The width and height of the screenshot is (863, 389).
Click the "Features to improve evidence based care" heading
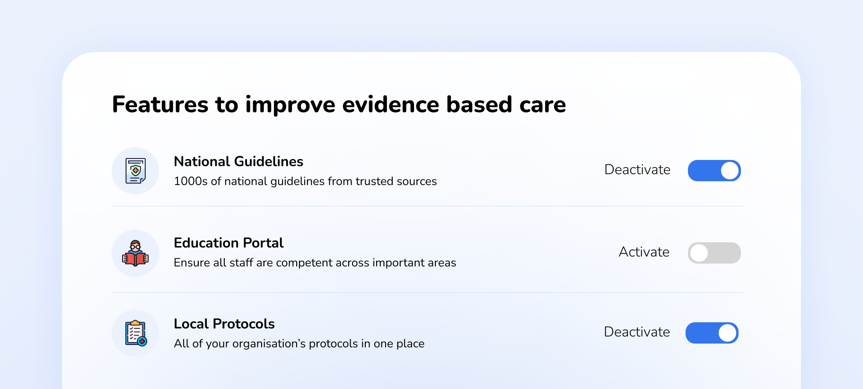click(339, 105)
